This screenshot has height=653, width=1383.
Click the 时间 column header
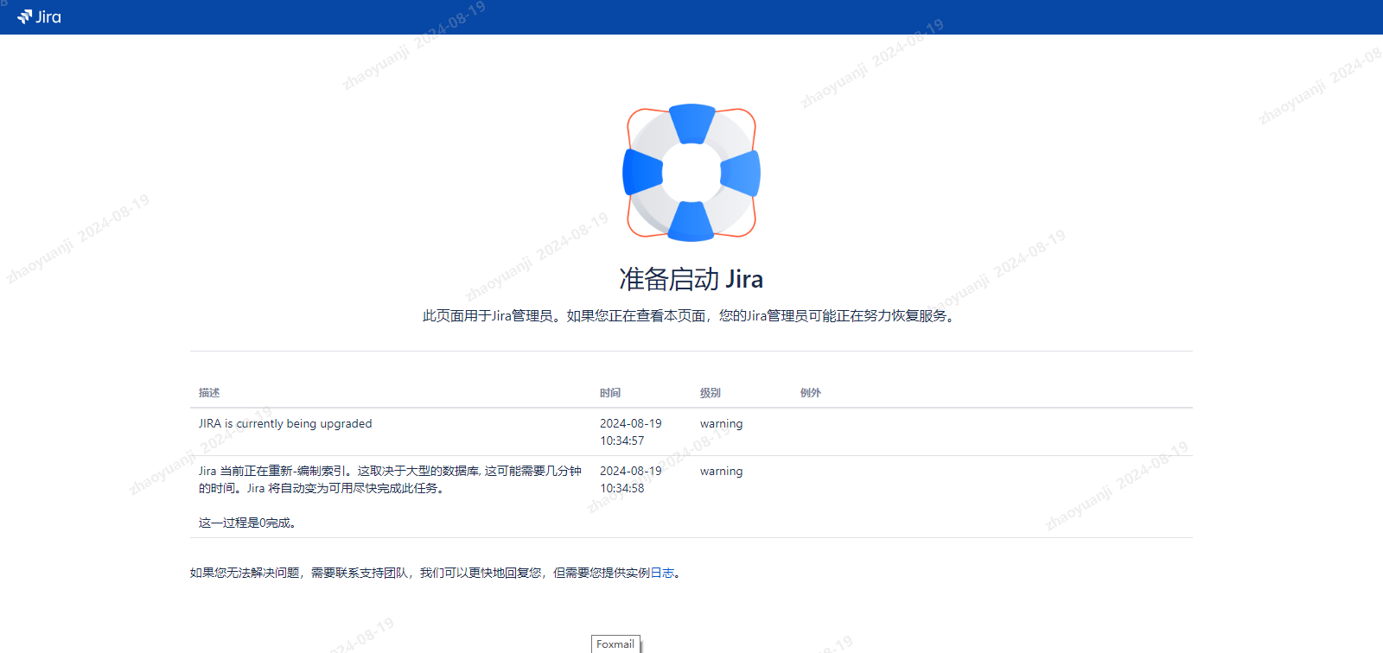pos(610,393)
